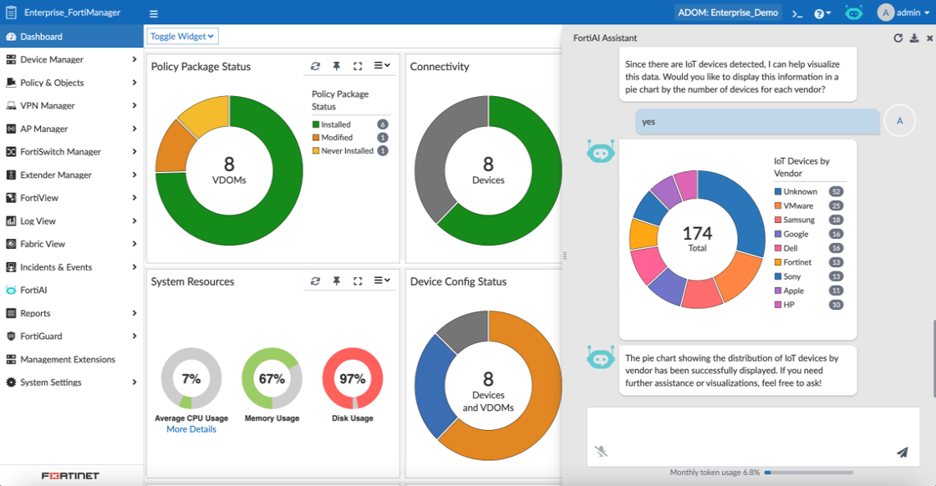Open the help question mark menu

(822, 13)
